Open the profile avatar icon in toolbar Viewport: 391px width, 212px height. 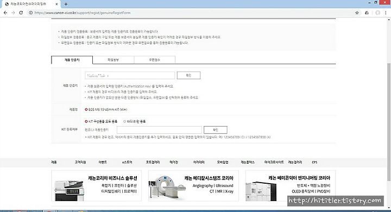click(x=377, y=13)
